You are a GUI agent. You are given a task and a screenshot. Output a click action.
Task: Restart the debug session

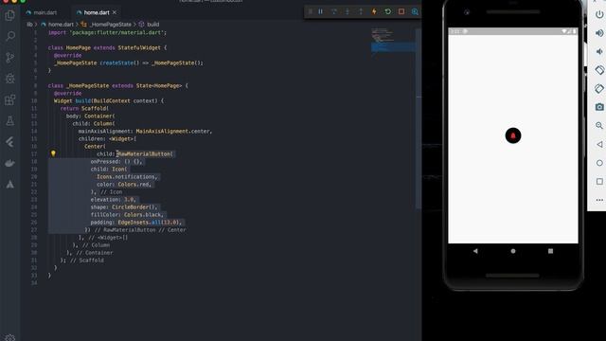tap(387, 11)
